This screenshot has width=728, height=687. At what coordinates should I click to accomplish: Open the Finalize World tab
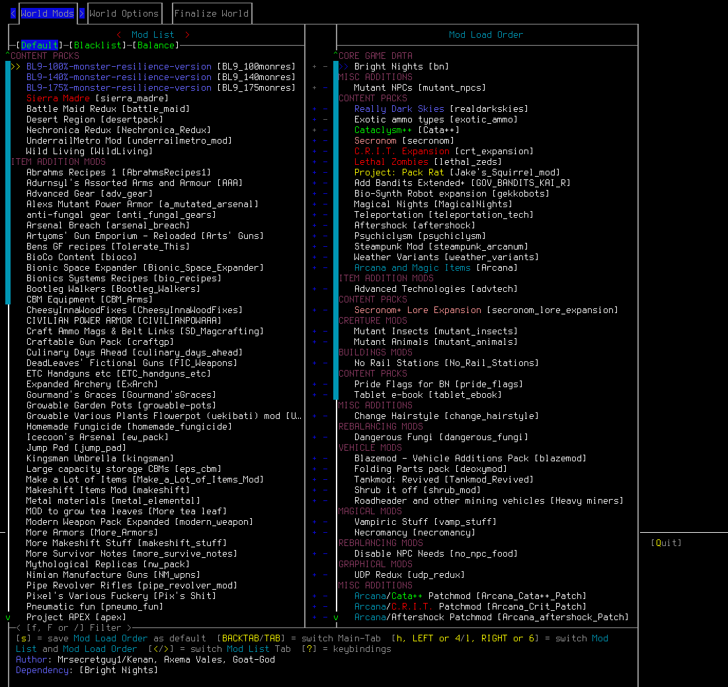click(212, 13)
